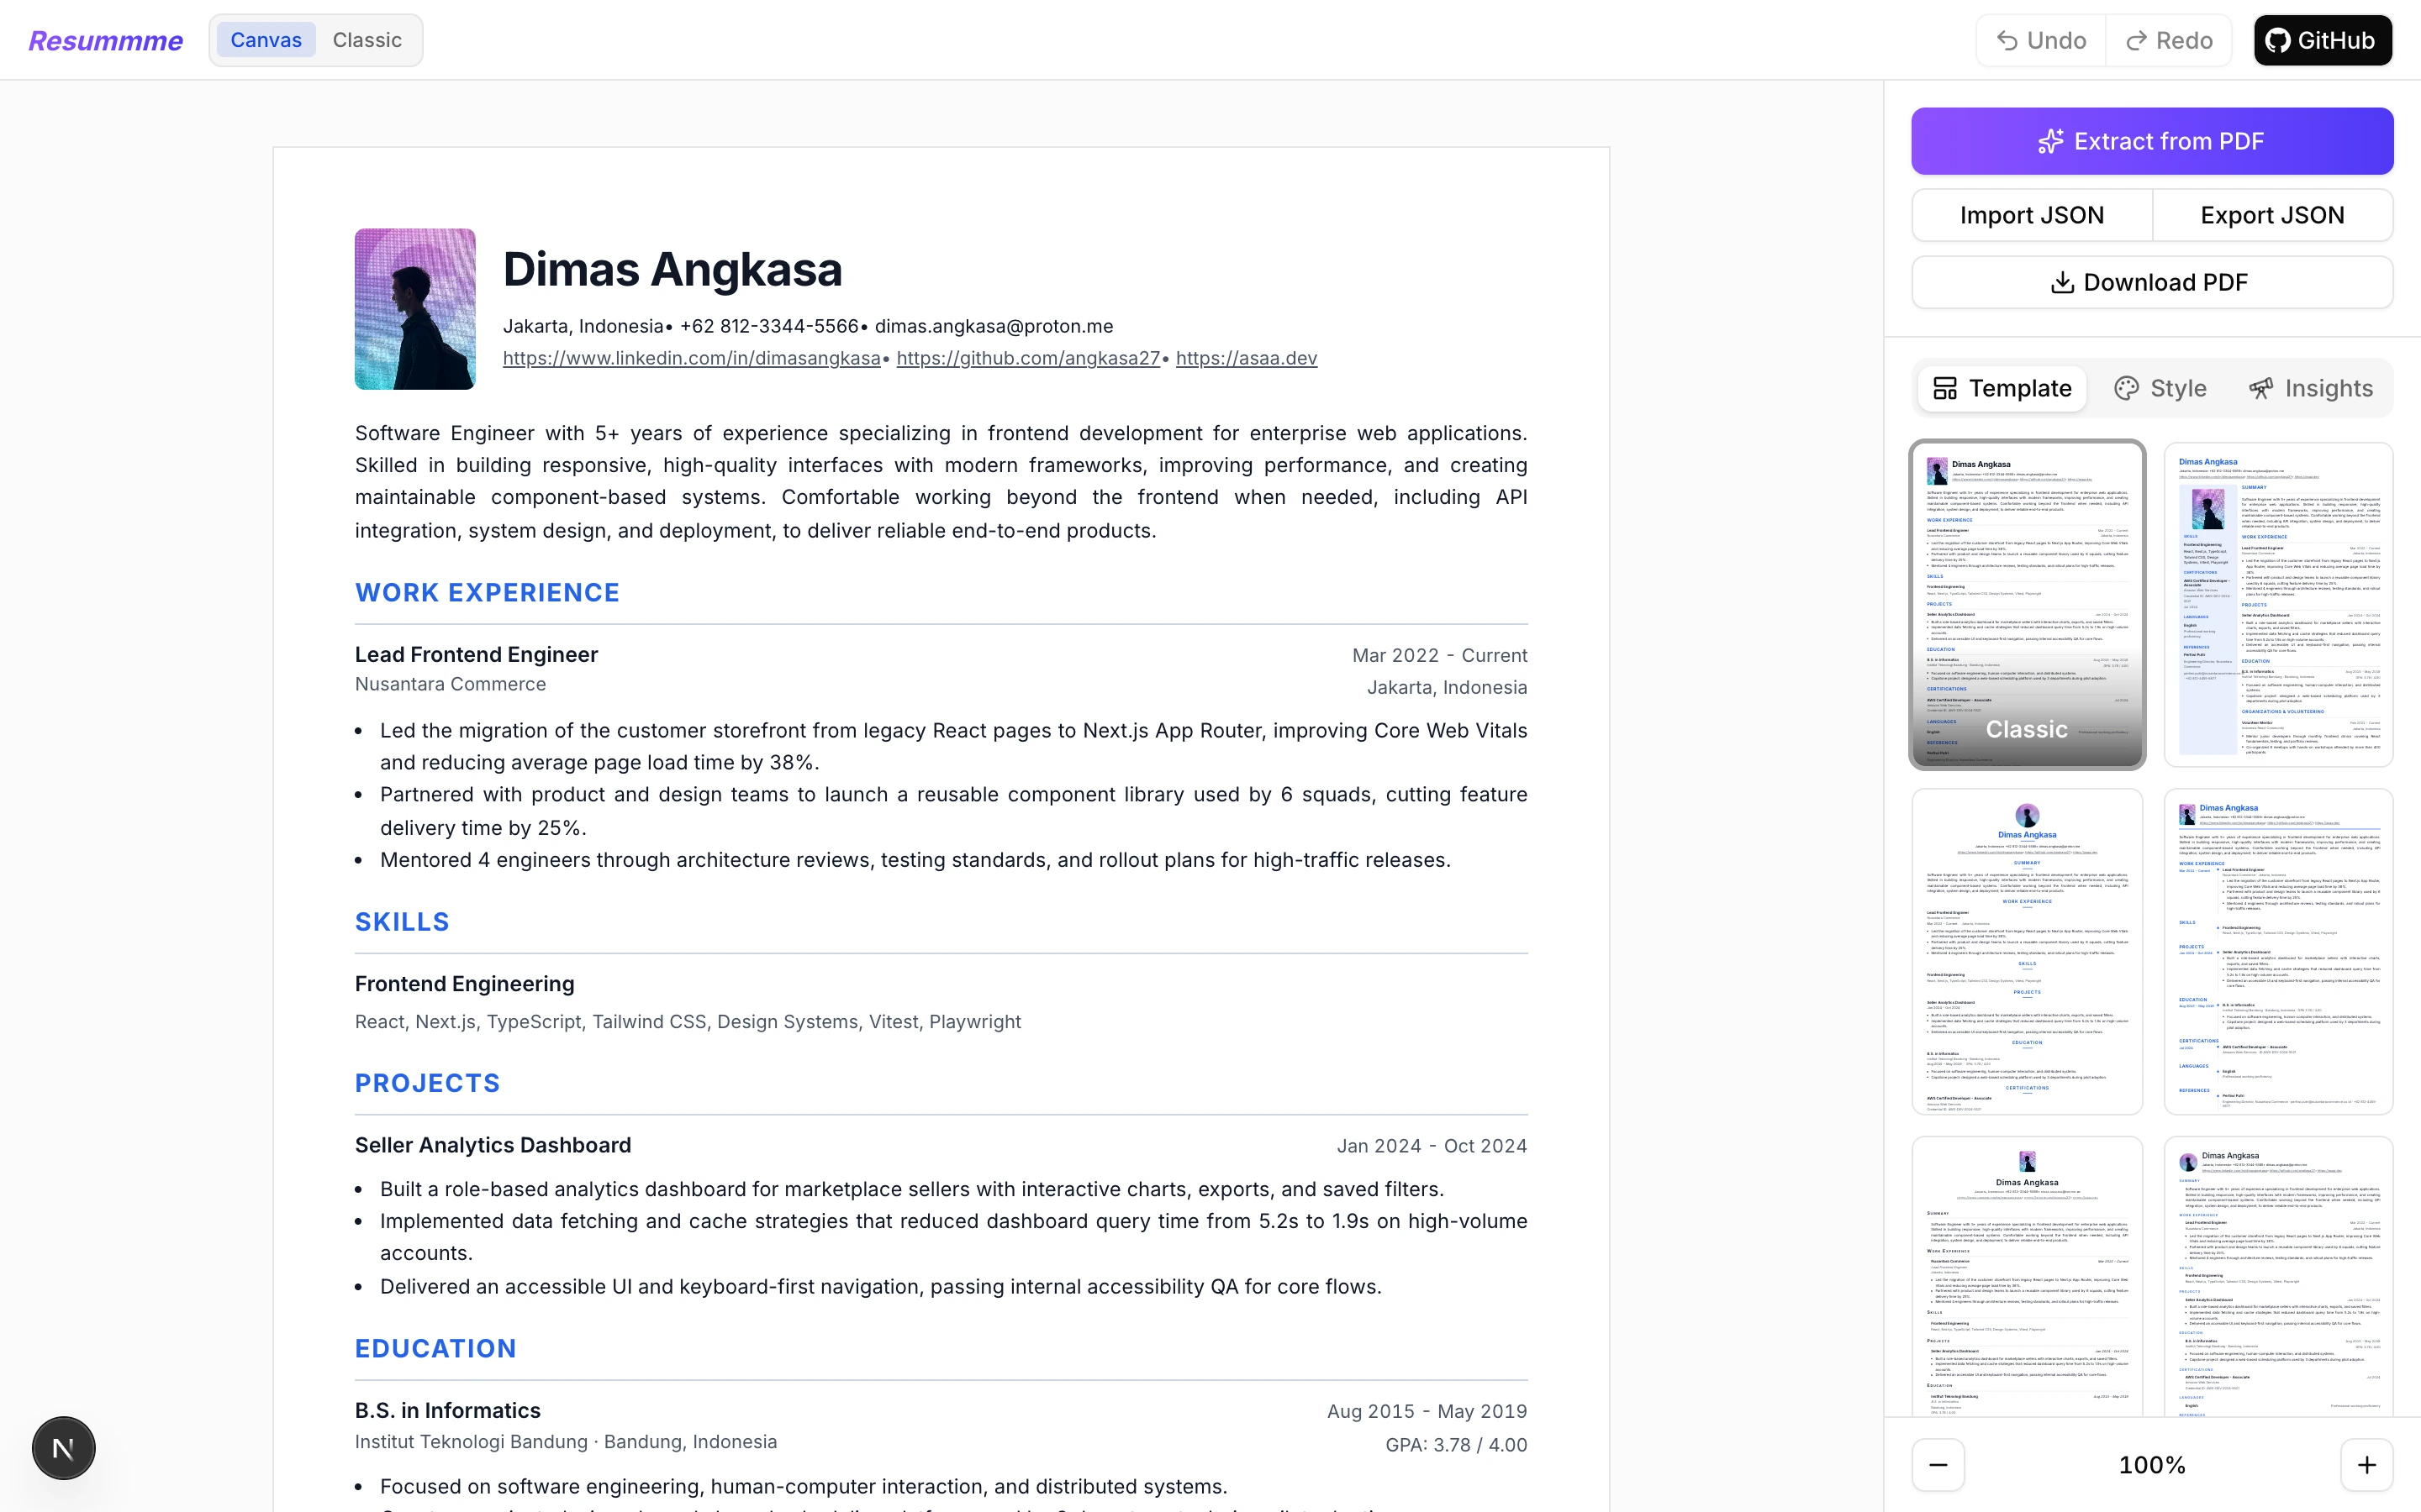
Task: Click the Undo arrow icon
Action: 2007,40
